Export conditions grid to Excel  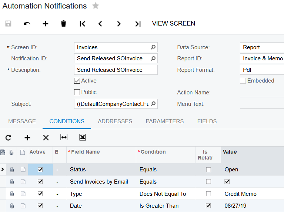point(83,138)
